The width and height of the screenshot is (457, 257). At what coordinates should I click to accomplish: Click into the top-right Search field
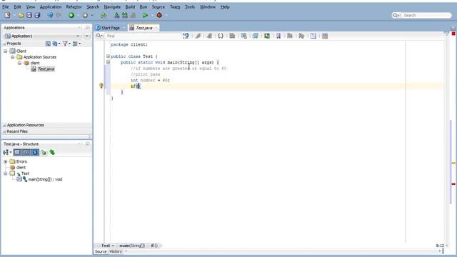coord(426,15)
